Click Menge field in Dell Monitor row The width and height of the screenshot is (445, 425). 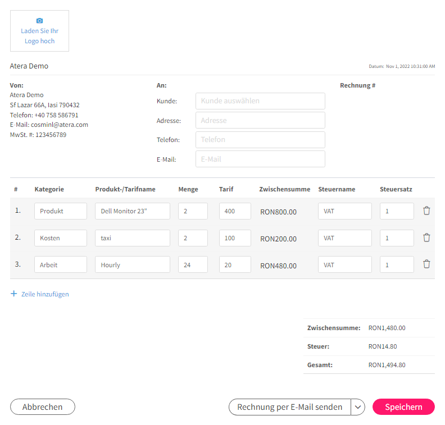[193, 211]
